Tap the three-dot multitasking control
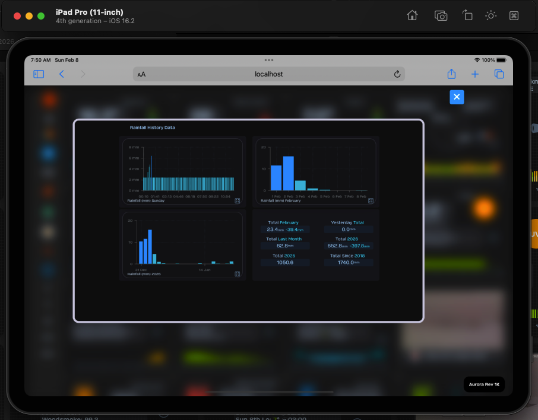538x420 pixels. click(269, 60)
